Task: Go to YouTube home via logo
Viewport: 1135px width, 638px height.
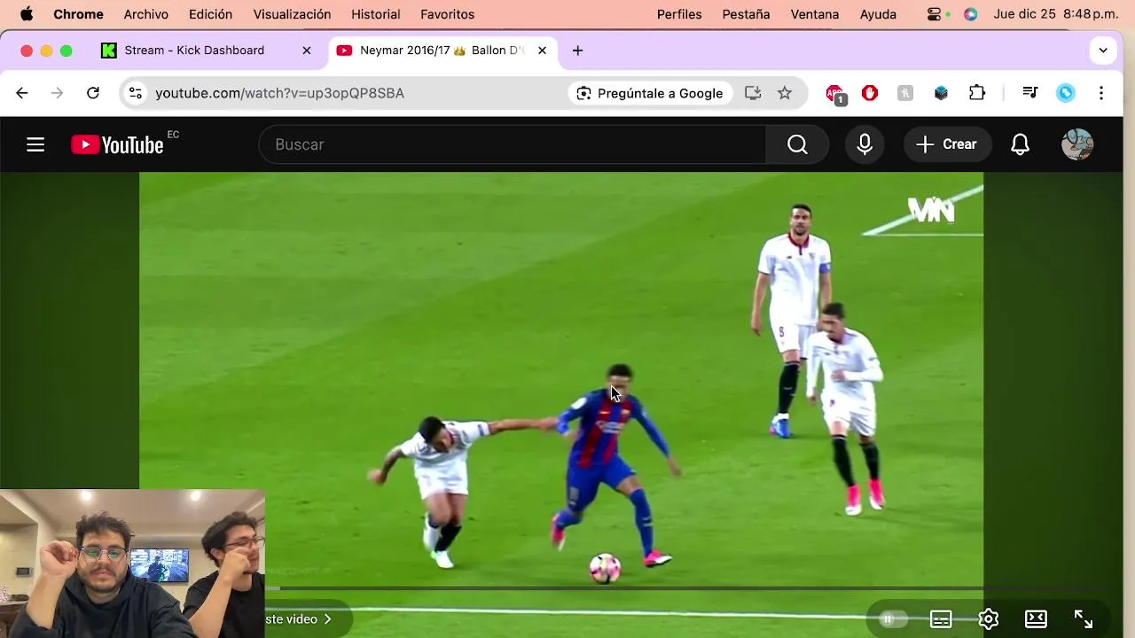Action: [x=118, y=144]
